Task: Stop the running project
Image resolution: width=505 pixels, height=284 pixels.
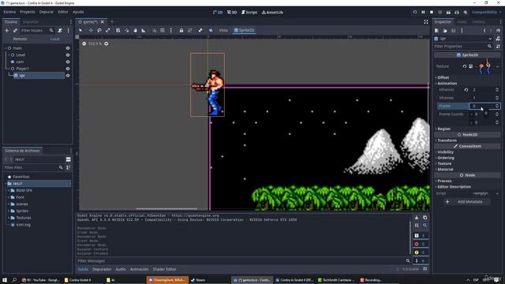Action: point(432,13)
